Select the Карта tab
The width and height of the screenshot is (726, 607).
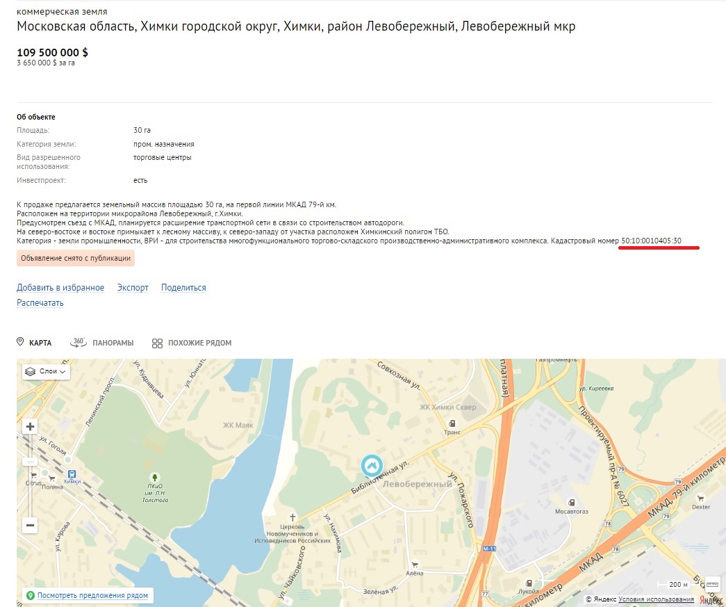tap(34, 343)
